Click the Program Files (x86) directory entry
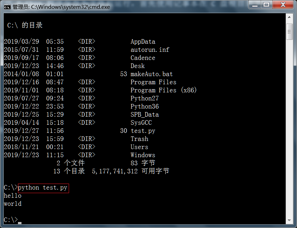The height and width of the screenshot is (228, 297). pyautogui.click(x=163, y=90)
